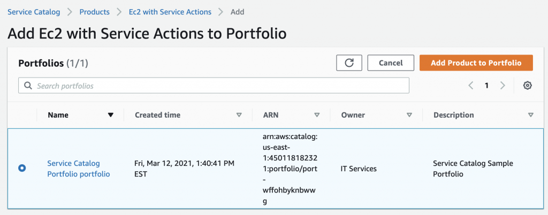
Task: Select the Service Catalog Portfolio radio button
Action: tap(22, 168)
